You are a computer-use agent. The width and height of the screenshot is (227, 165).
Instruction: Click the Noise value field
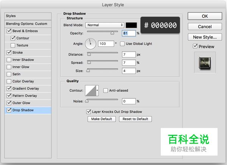point(129,101)
